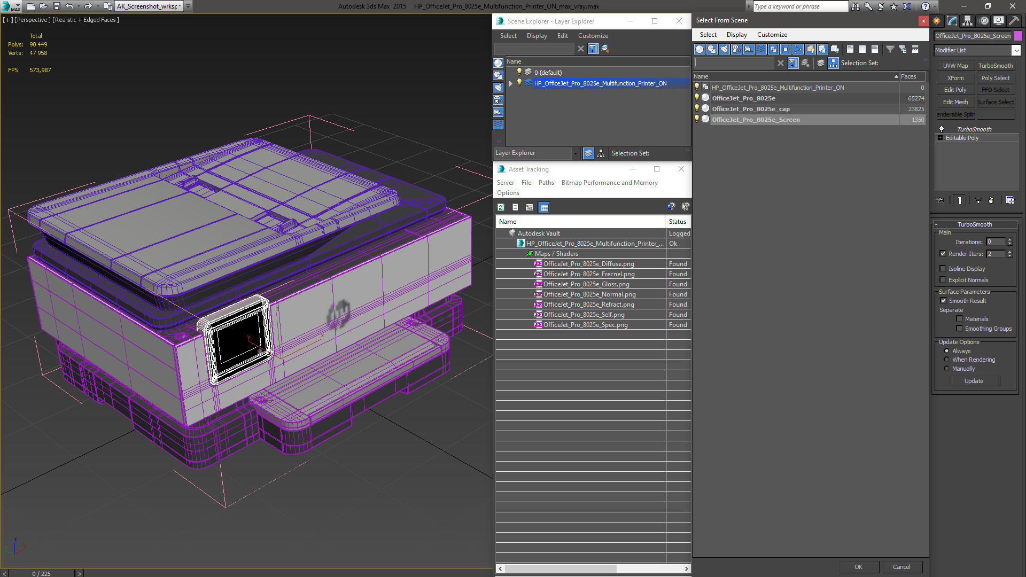This screenshot has width=1026, height=577.
Task: Click Make Unique icon below modifier stack
Action: point(978,200)
